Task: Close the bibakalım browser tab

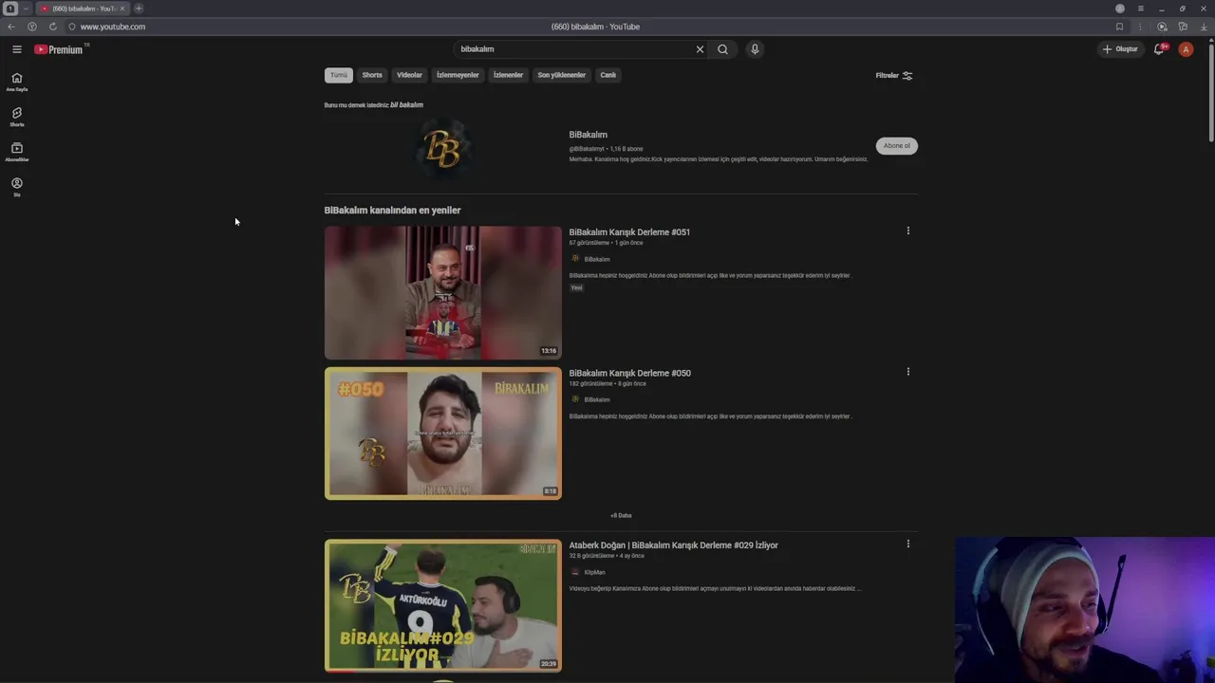Action: pos(121,9)
